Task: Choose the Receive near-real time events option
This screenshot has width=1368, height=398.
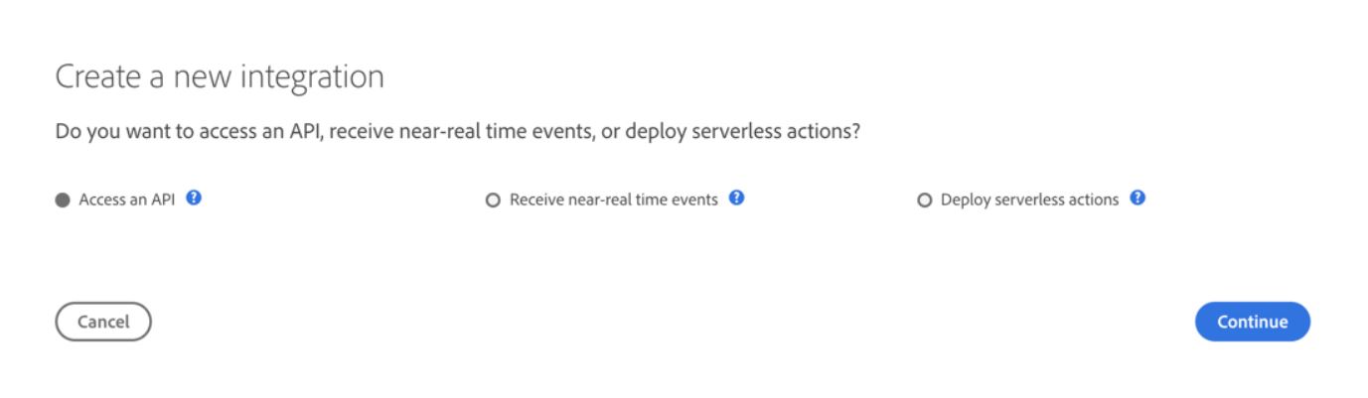Action: pyautogui.click(x=492, y=199)
